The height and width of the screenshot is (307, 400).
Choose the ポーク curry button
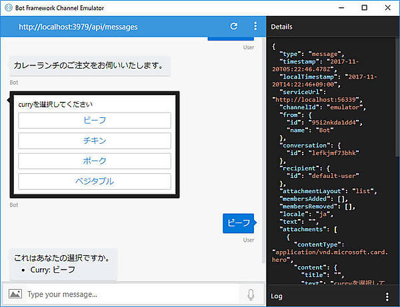click(95, 161)
